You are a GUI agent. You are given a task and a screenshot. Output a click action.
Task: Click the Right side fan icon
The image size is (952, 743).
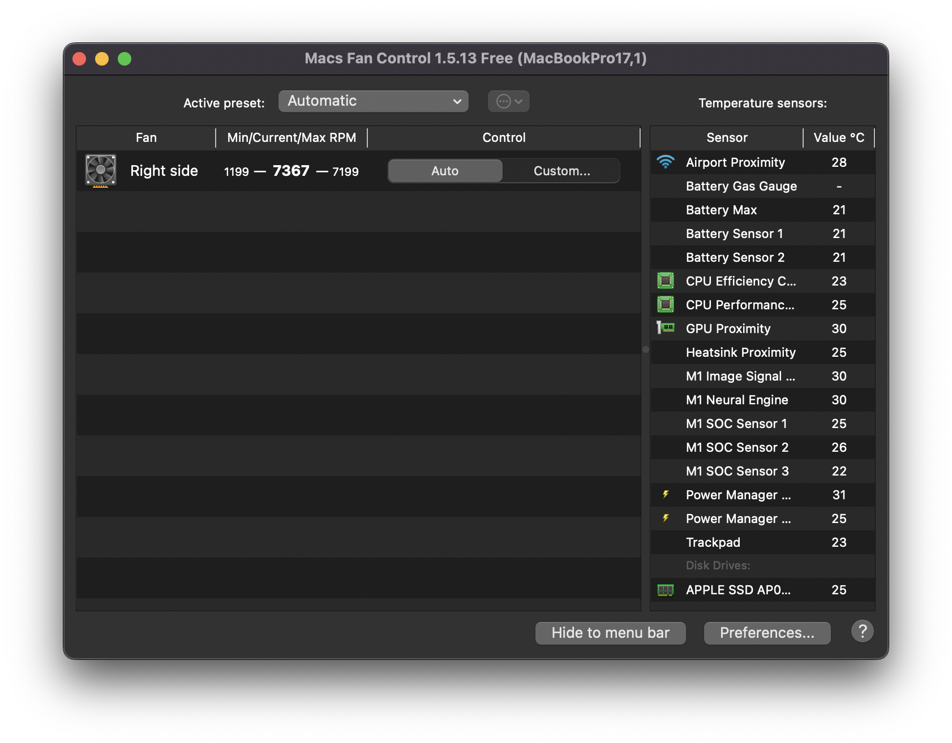tap(101, 170)
